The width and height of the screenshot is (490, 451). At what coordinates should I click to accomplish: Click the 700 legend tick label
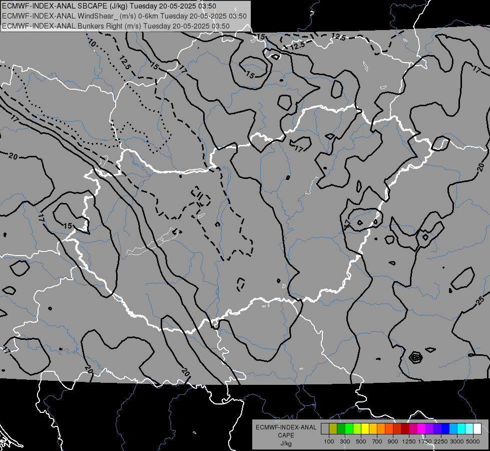click(377, 441)
